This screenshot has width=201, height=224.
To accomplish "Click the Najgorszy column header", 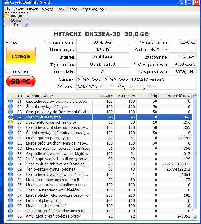I will pos(125,96).
